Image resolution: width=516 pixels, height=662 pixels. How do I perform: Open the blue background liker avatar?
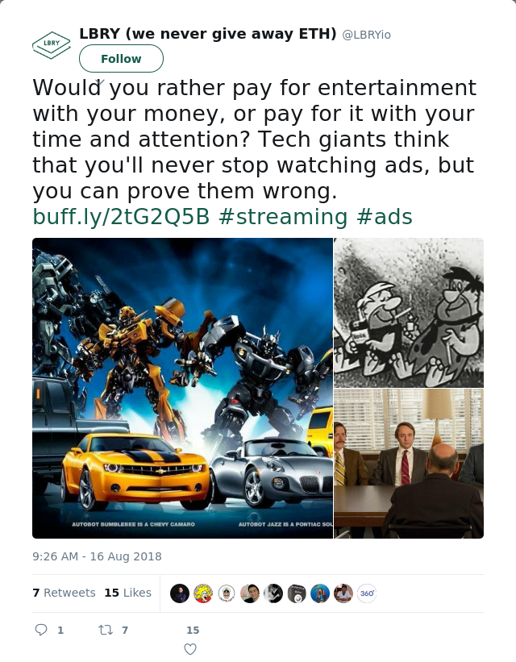pyautogui.click(x=319, y=593)
